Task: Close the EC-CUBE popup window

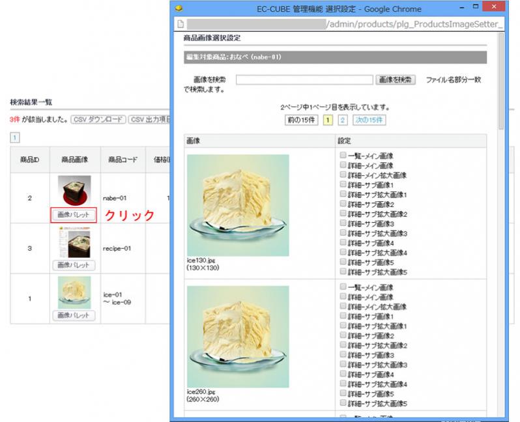Action: (x=494, y=7)
